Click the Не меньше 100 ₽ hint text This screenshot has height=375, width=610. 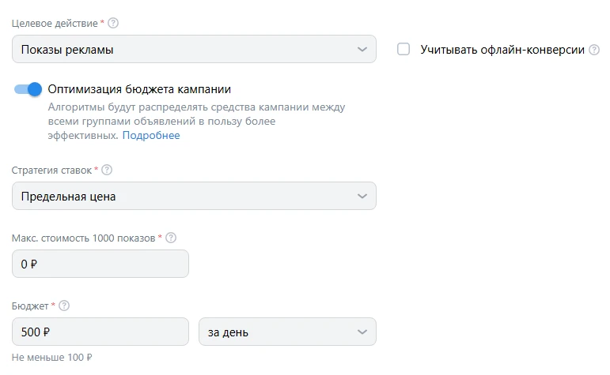52,358
